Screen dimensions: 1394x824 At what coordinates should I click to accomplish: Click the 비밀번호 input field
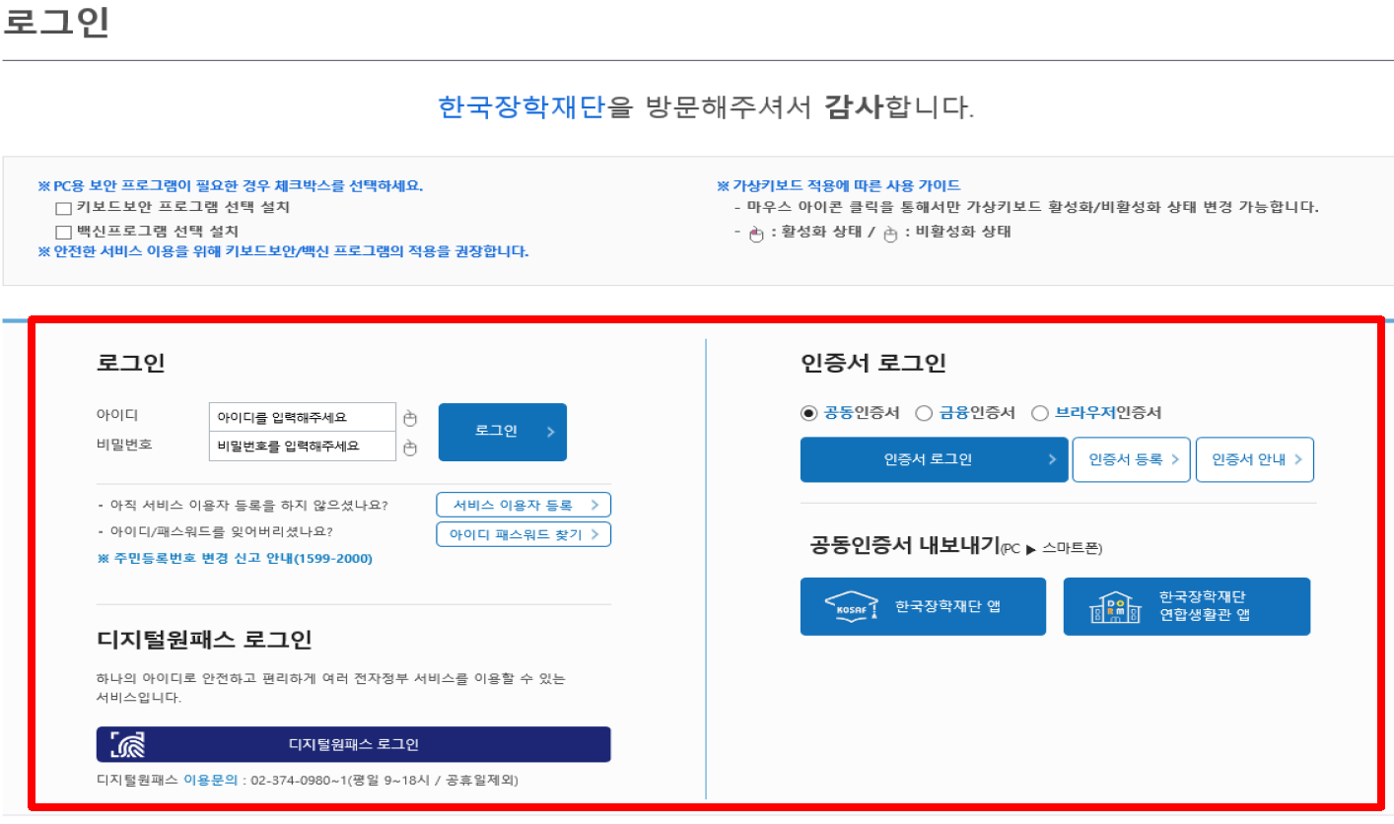point(303,446)
